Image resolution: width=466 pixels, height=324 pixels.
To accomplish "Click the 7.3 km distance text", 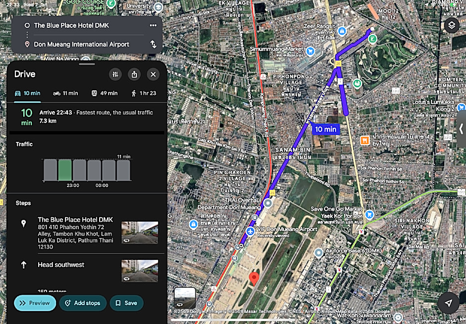I will (x=48, y=121).
